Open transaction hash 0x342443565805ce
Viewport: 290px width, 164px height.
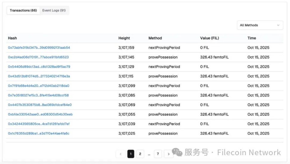(38, 124)
